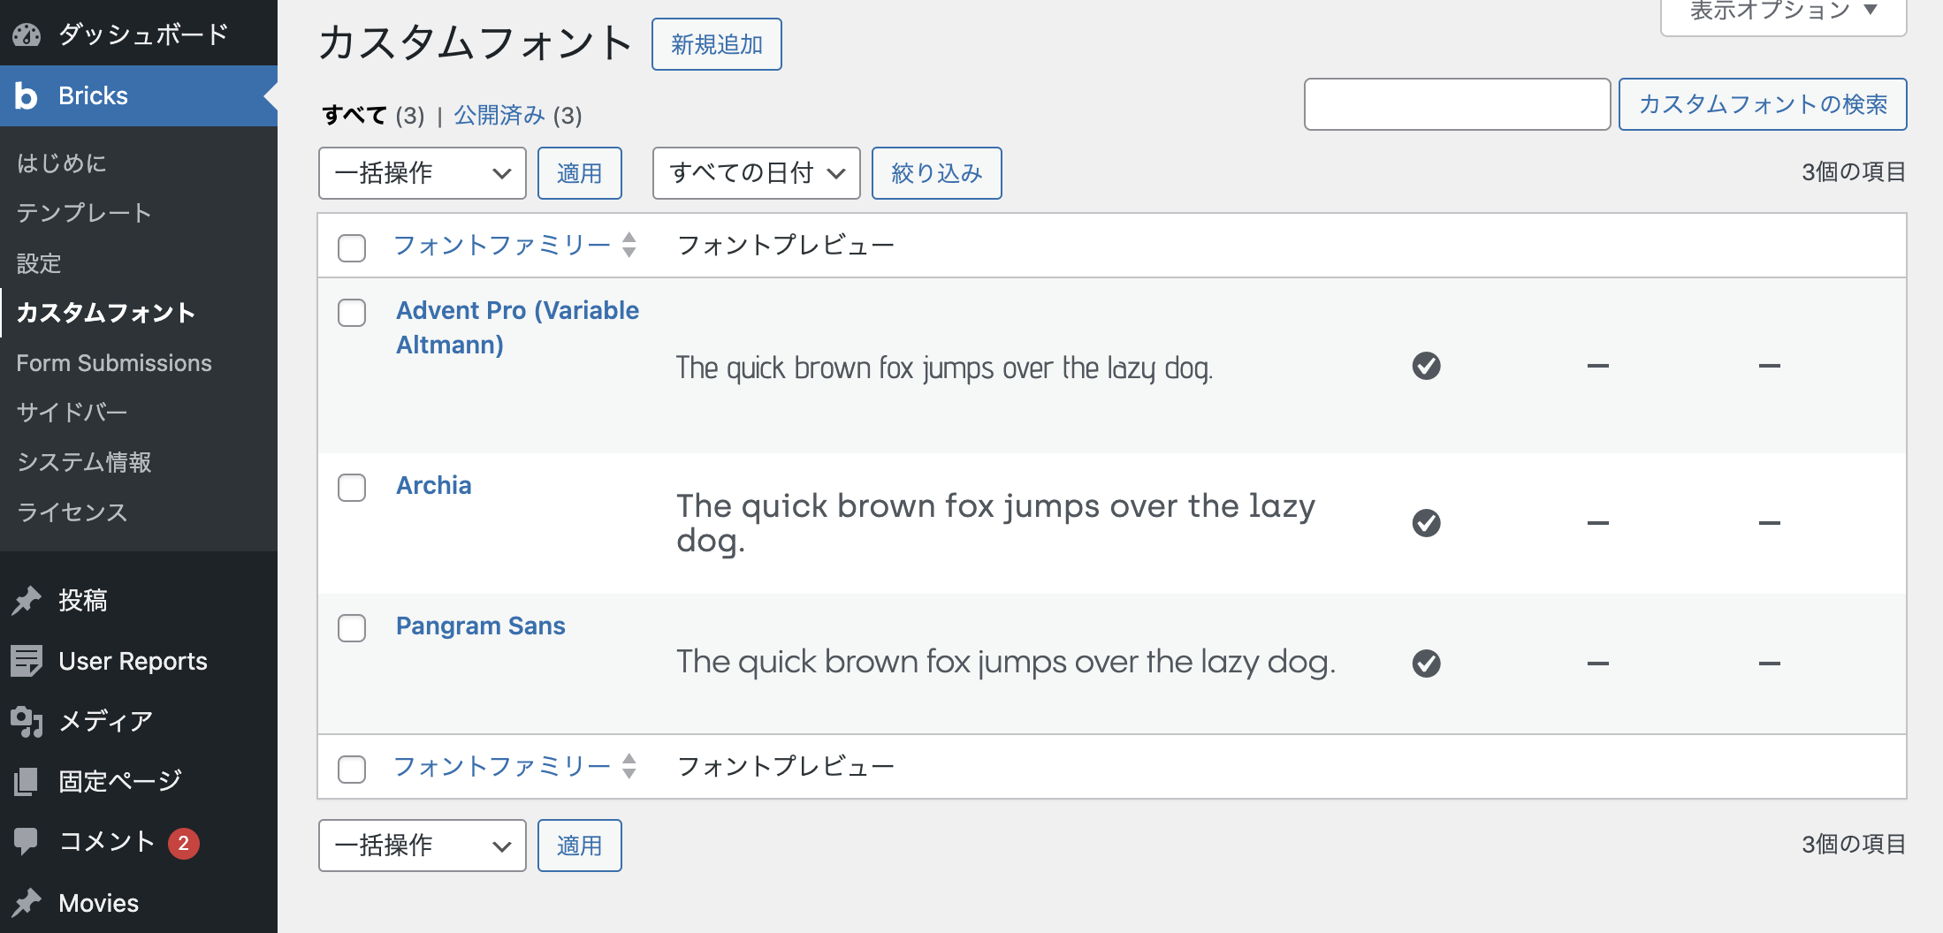This screenshot has height=933, width=1943.
Task: Open the Templates submenu item
Action: [84, 213]
